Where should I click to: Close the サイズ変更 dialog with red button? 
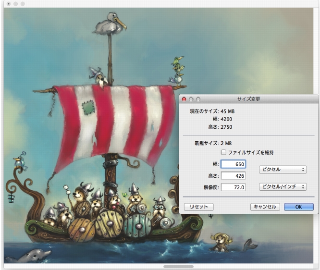pos(184,99)
